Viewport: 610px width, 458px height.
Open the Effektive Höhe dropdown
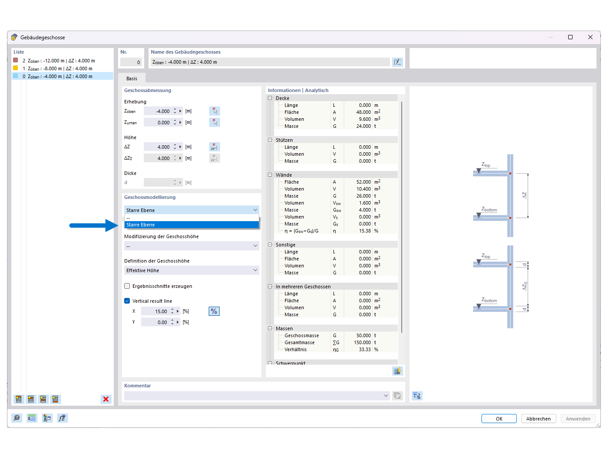(191, 270)
